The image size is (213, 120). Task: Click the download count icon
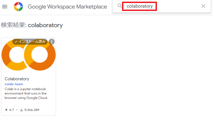(x=21, y=110)
